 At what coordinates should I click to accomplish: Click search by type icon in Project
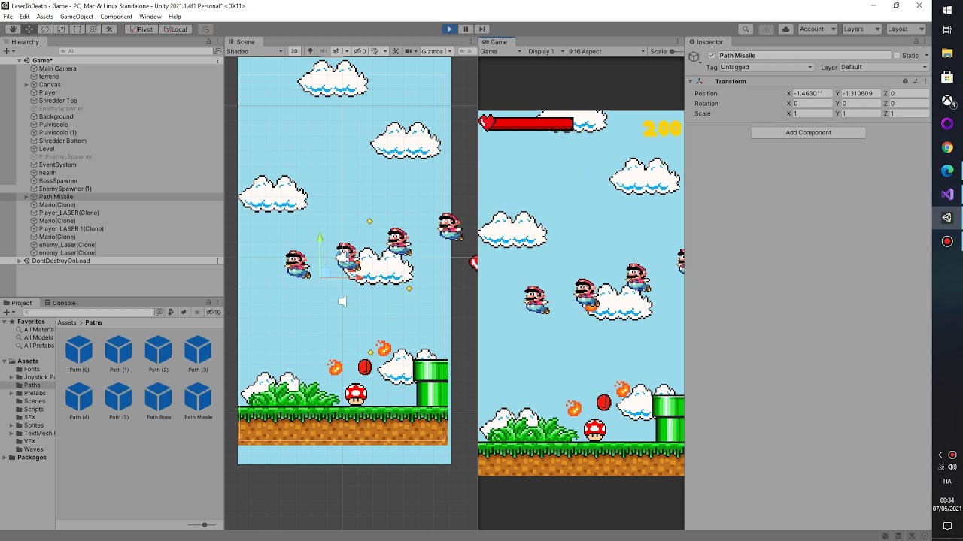171,312
